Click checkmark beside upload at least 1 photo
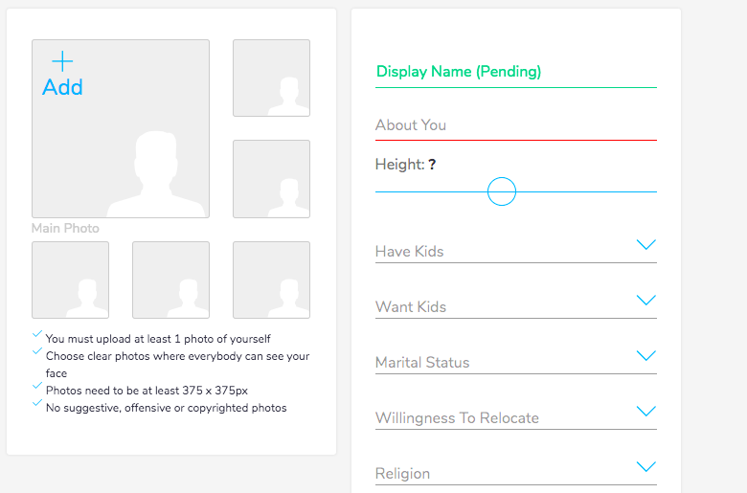Screen dimensions: 747x493 click(37, 334)
